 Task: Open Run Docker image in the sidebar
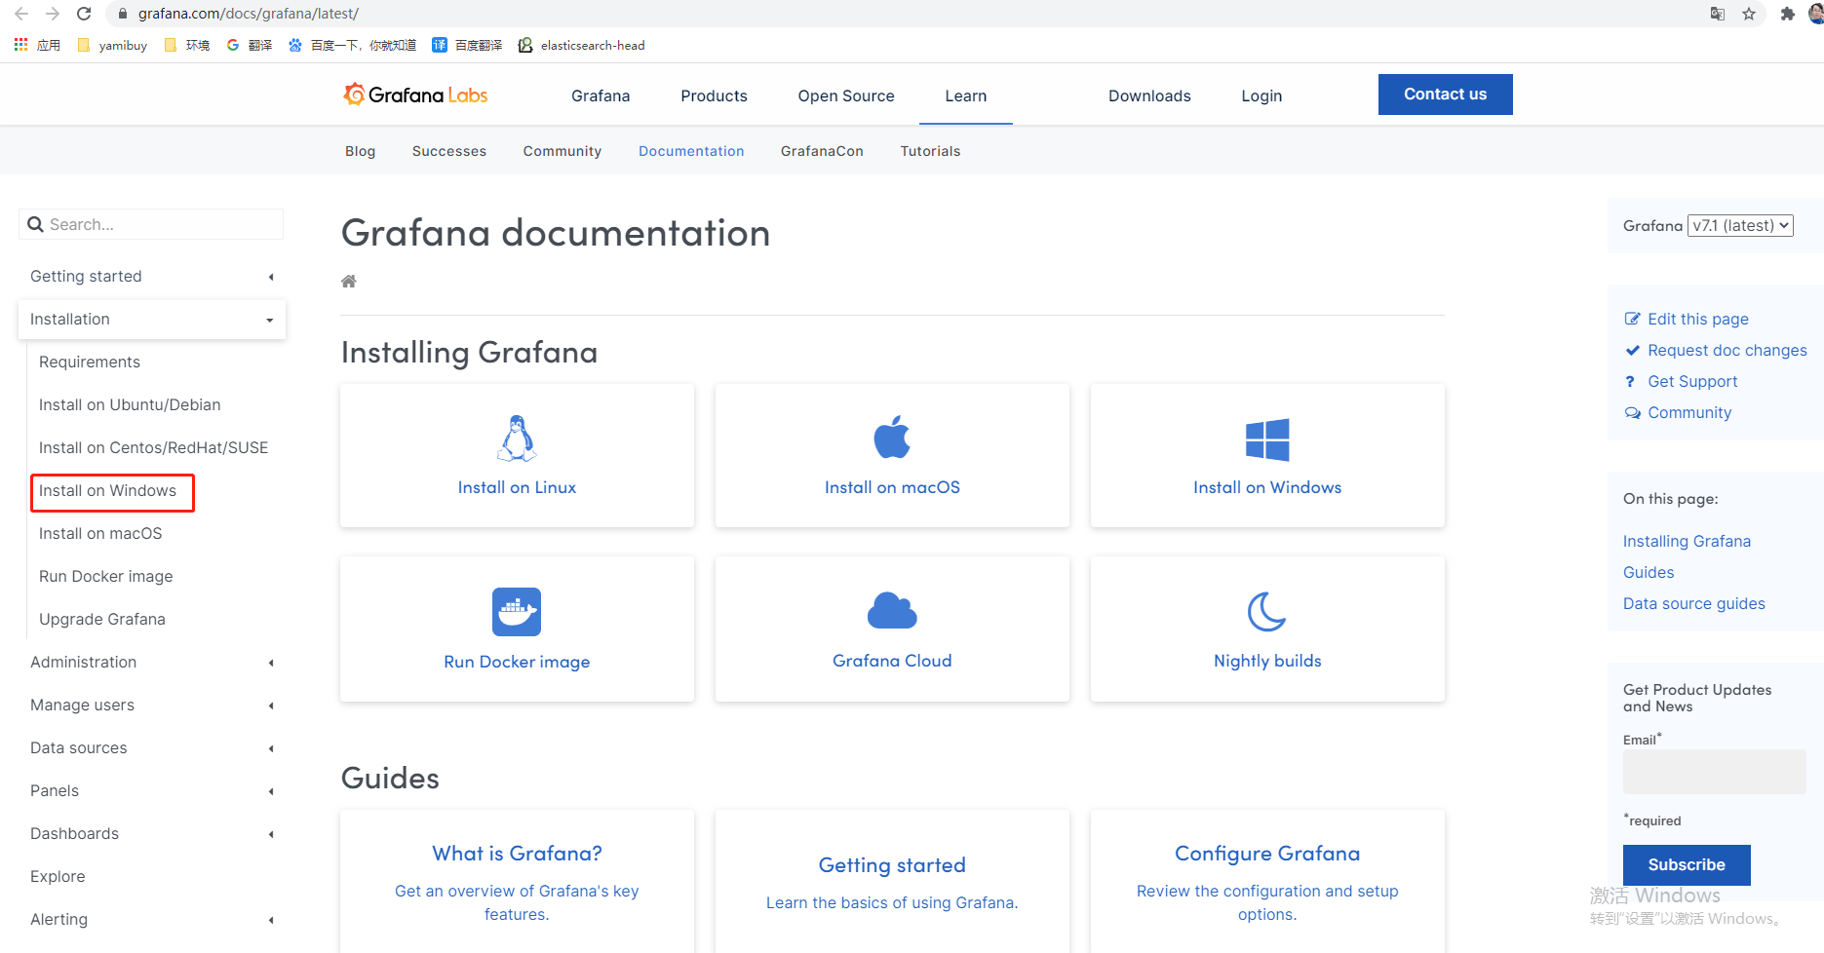(x=106, y=577)
